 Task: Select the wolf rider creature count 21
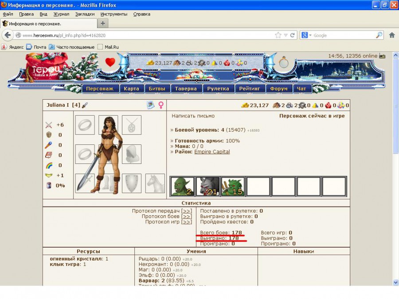click(207, 186)
